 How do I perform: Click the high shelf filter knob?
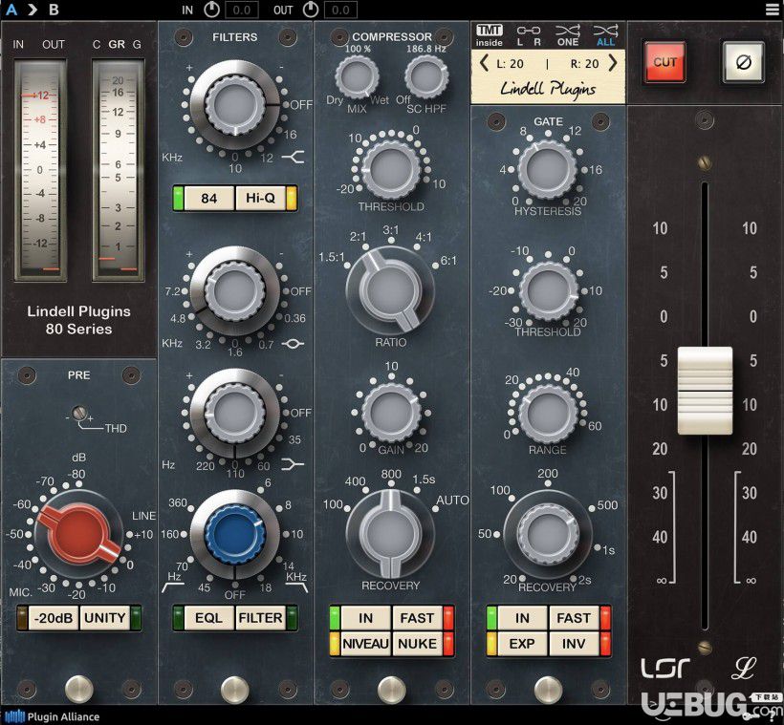click(235, 105)
